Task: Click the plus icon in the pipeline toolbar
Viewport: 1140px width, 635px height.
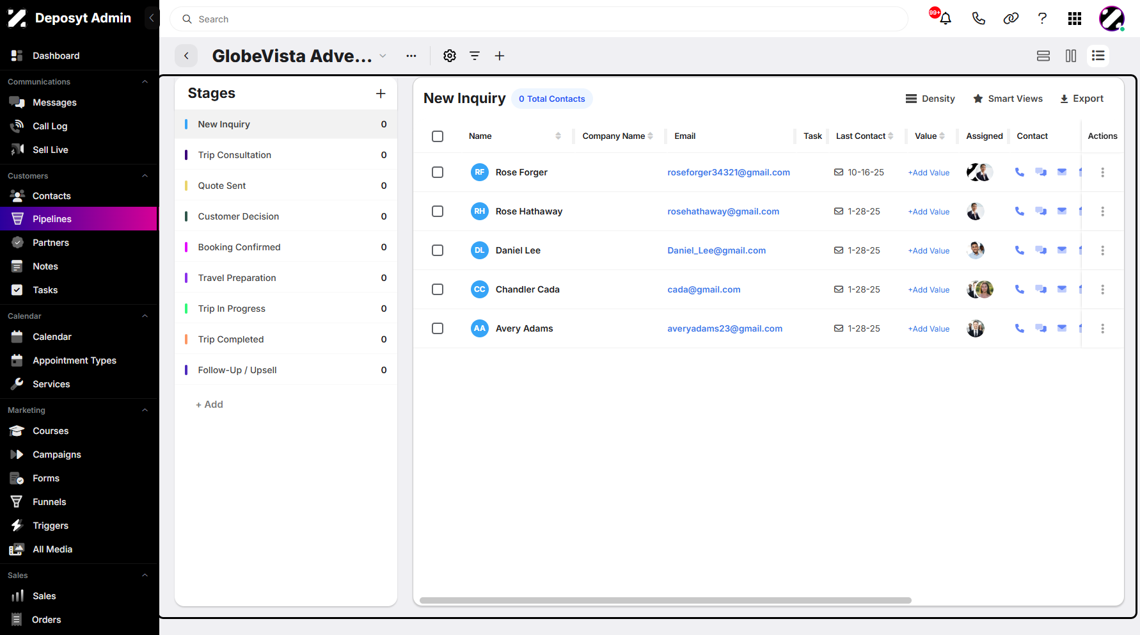Action: pos(500,56)
